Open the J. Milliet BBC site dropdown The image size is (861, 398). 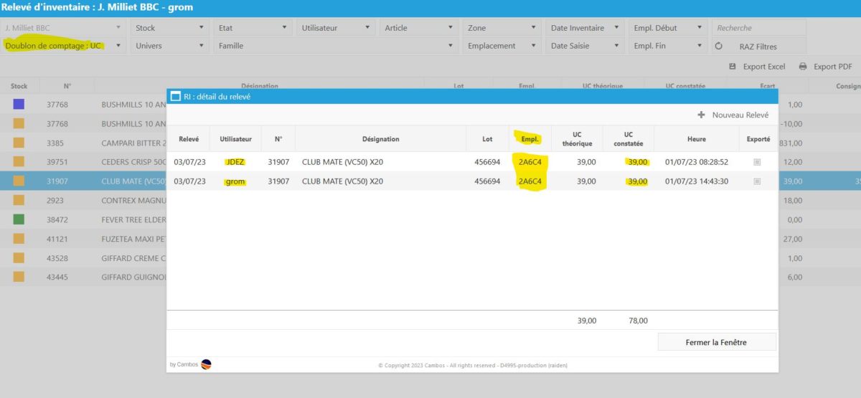63,28
